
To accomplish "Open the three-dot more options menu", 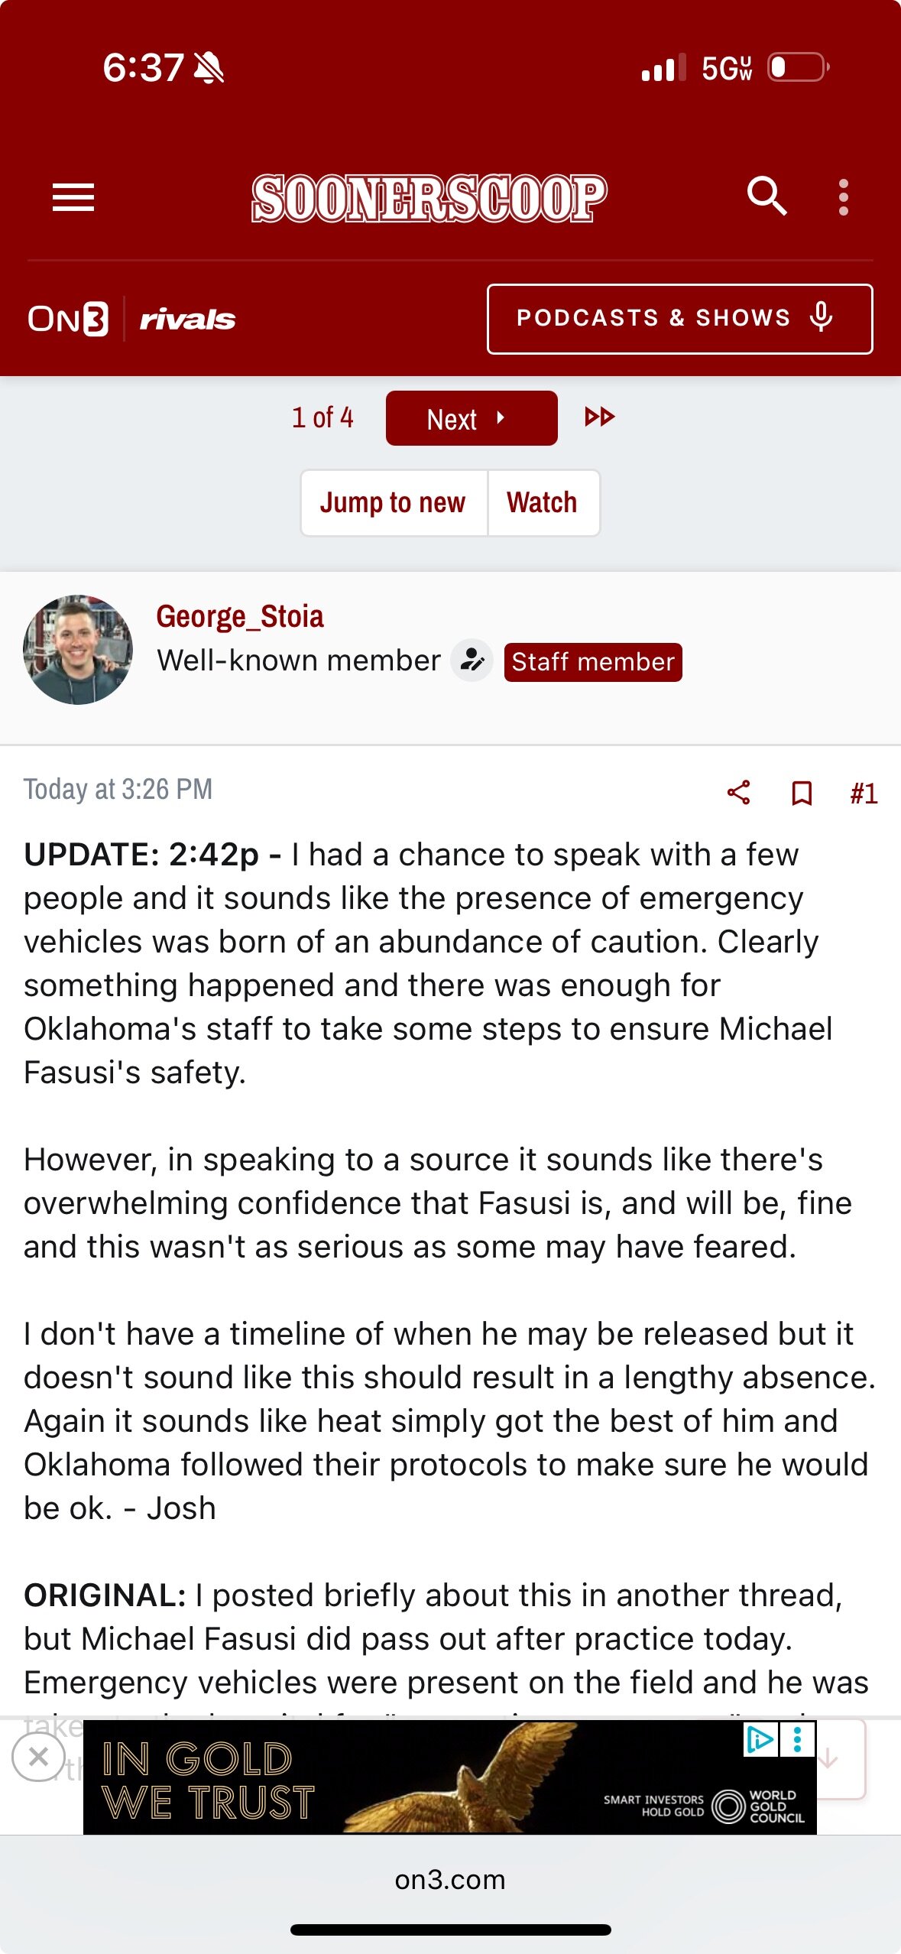I will click(843, 197).
